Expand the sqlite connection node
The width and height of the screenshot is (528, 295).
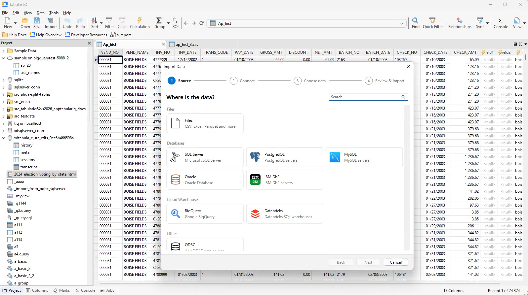(4, 80)
